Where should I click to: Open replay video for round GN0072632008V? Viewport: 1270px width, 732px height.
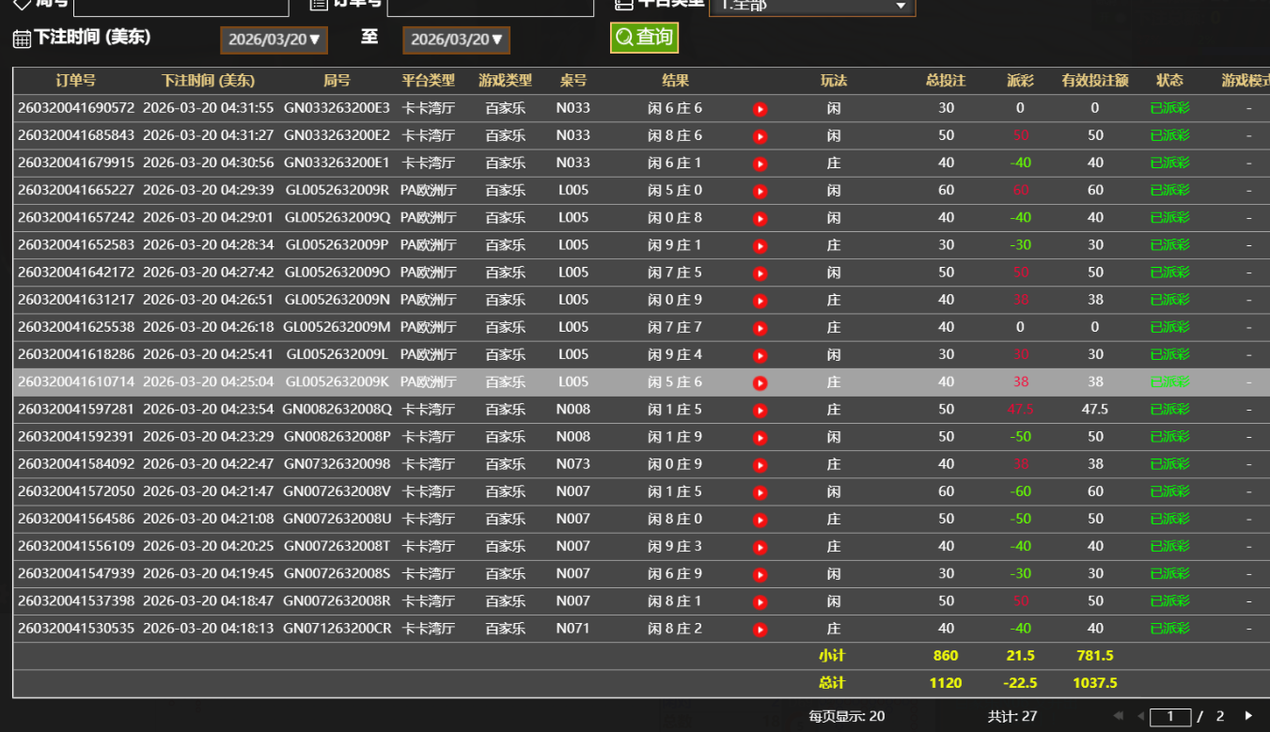click(760, 492)
